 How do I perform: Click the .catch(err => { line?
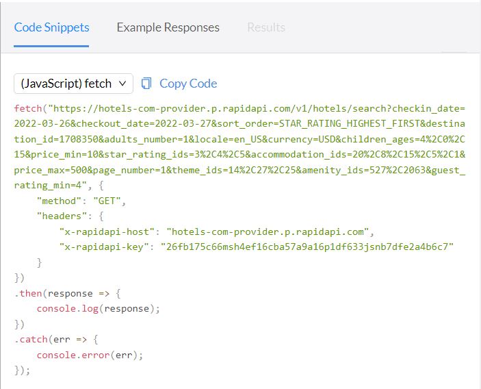coord(56,340)
